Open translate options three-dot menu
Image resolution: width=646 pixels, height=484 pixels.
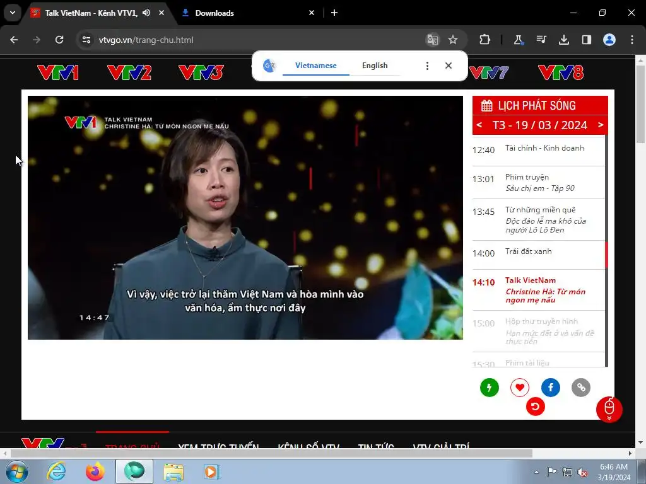click(x=427, y=66)
